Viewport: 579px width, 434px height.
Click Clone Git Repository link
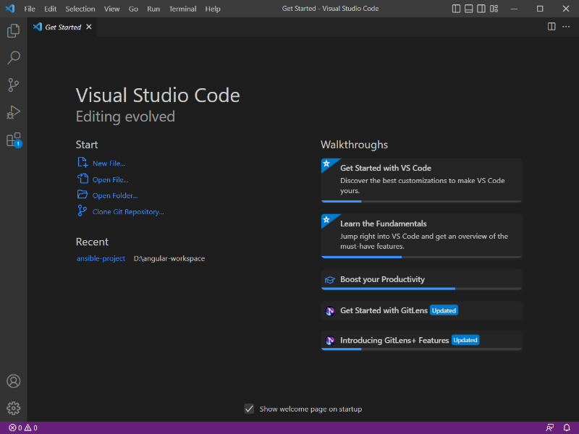(127, 211)
